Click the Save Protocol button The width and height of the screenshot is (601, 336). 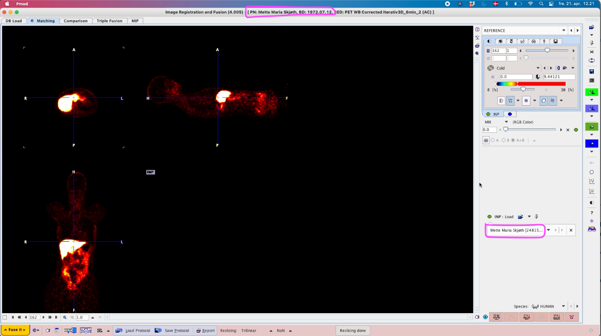[172, 331]
